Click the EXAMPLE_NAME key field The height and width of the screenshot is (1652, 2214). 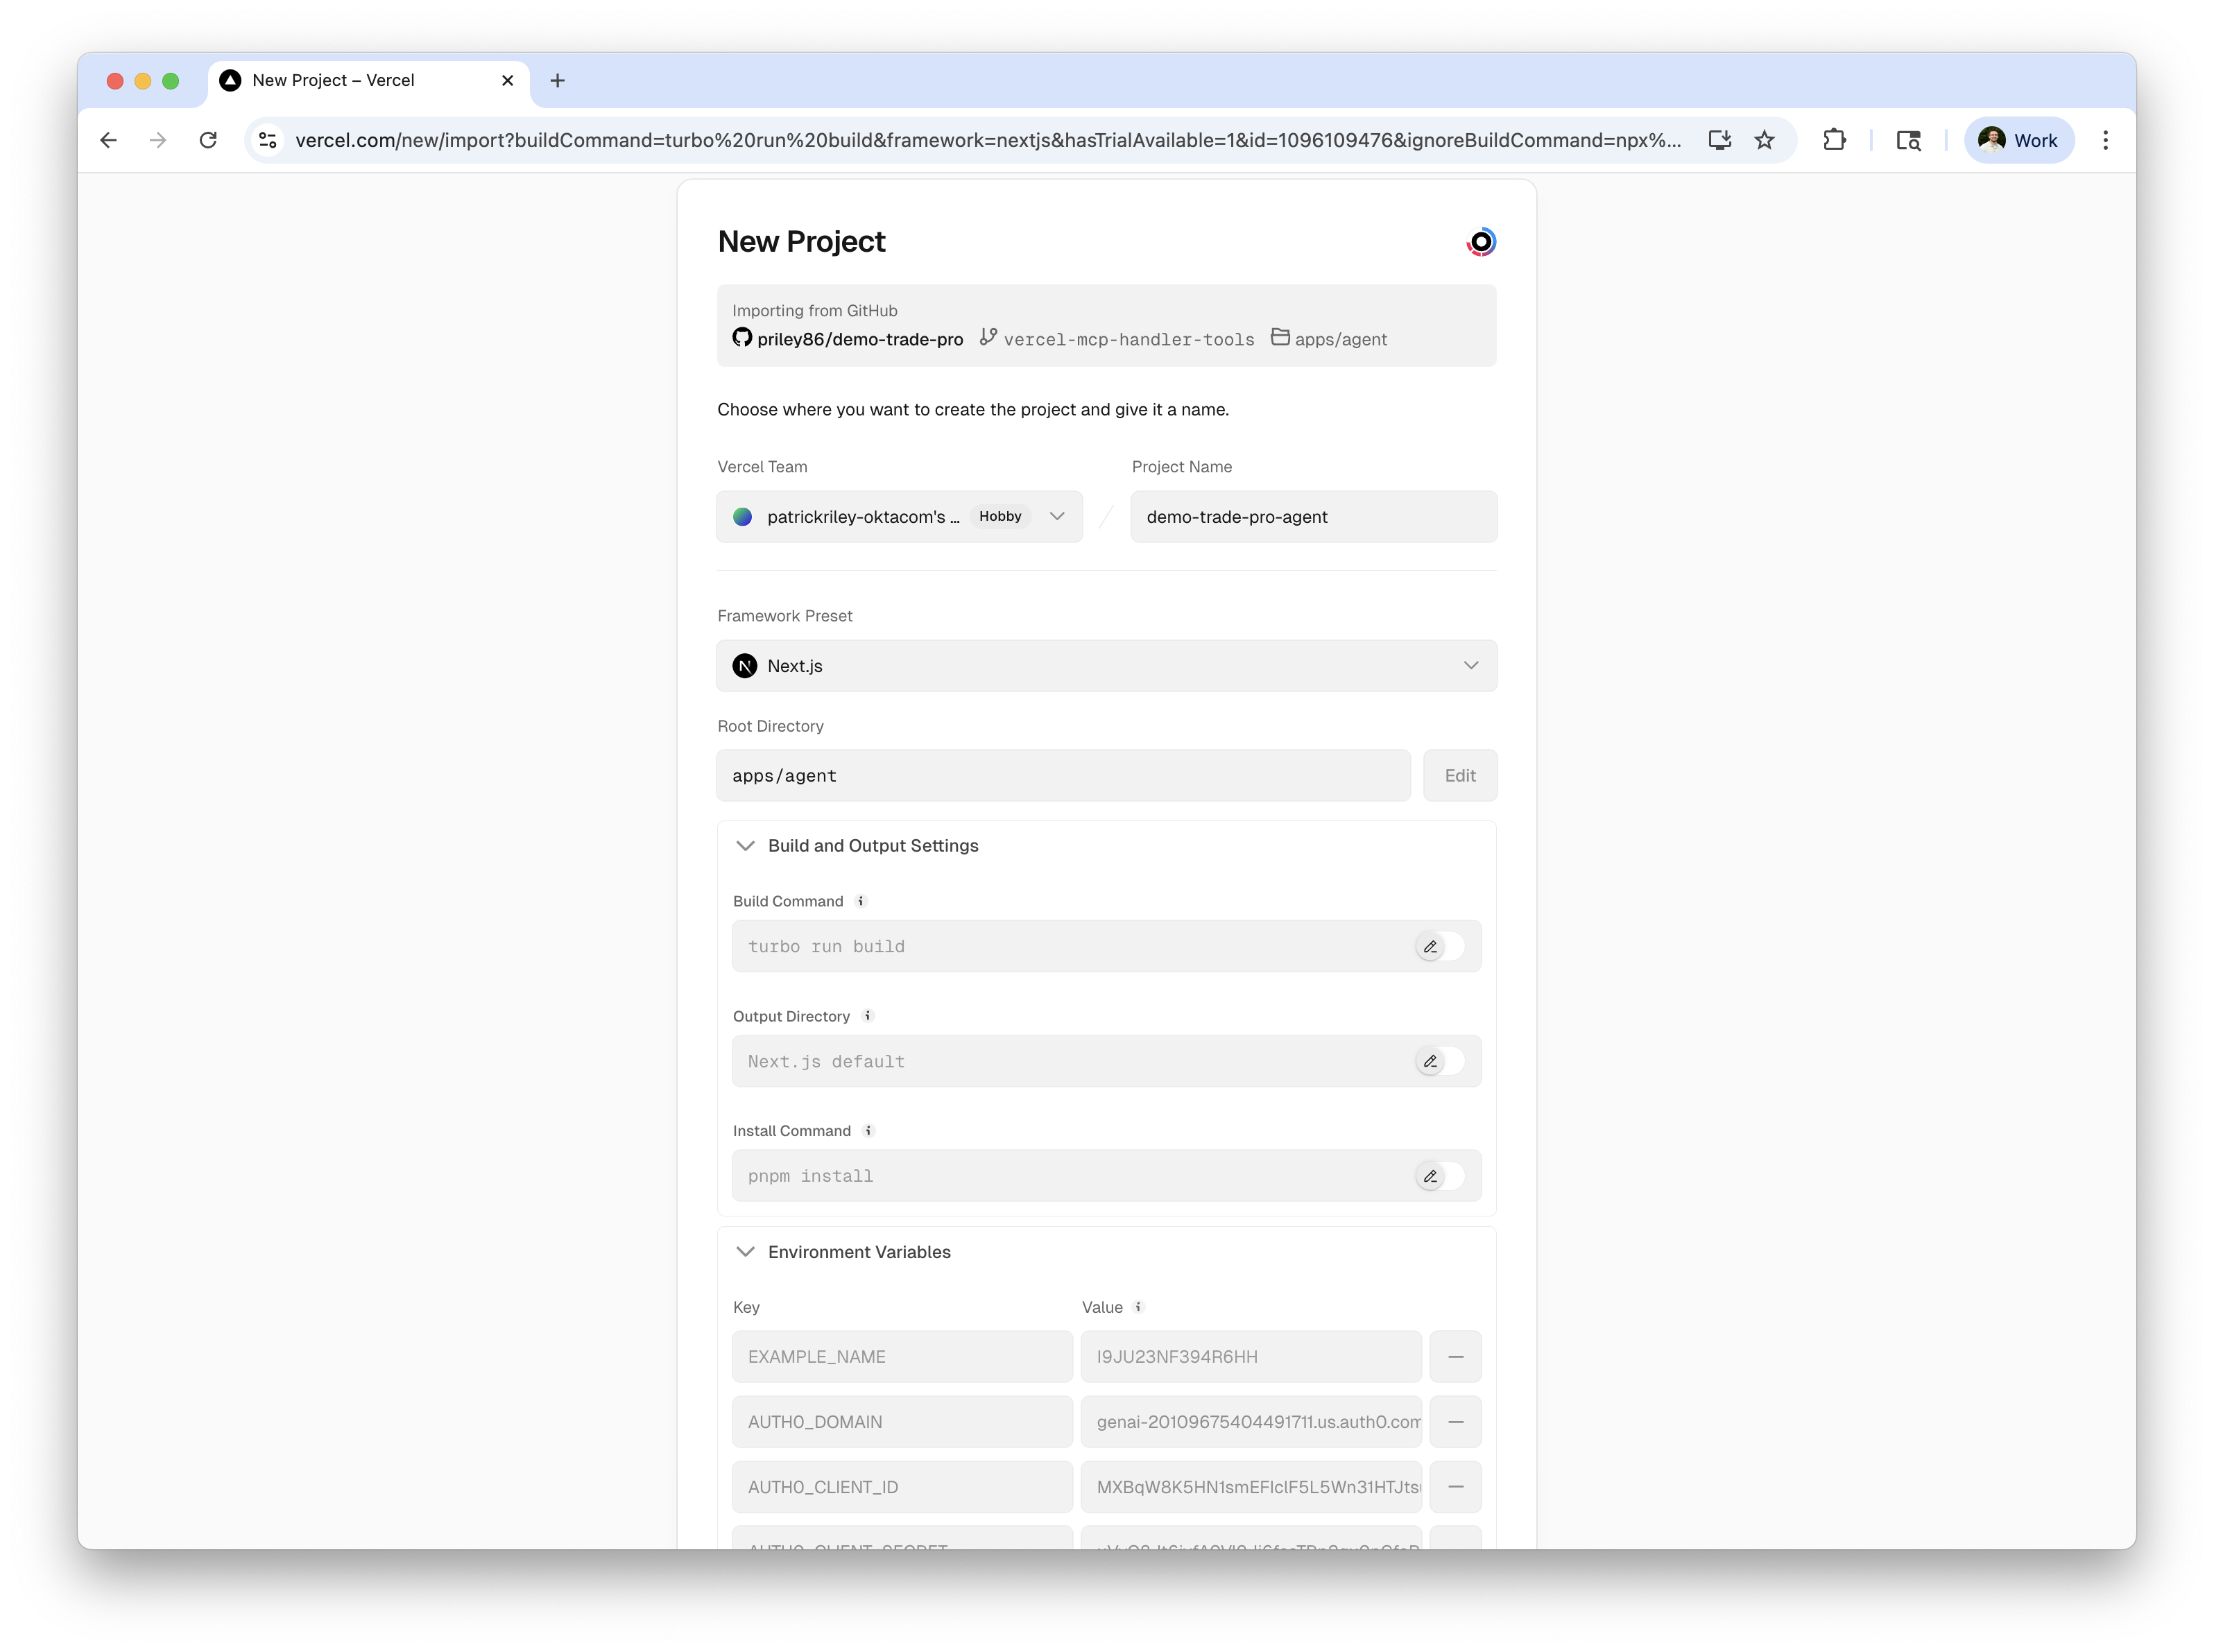tap(902, 1356)
